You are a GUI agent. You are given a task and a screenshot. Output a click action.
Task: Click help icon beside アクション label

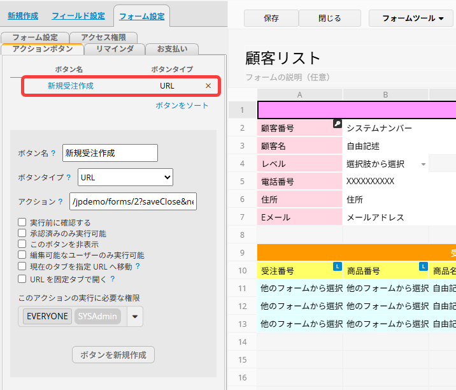(60, 202)
